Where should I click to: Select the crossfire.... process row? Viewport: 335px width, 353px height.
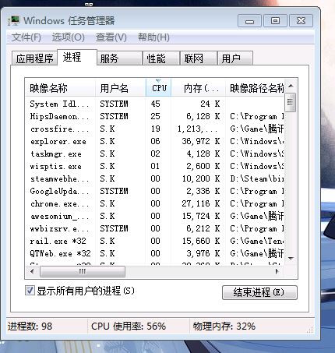[x=154, y=129]
